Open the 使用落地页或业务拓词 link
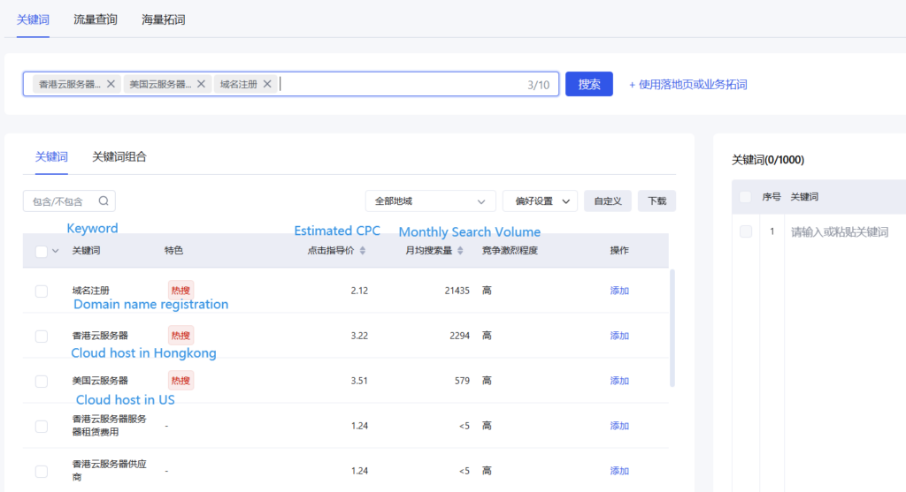This screenshot has height=492, width=906. [688, 85]
